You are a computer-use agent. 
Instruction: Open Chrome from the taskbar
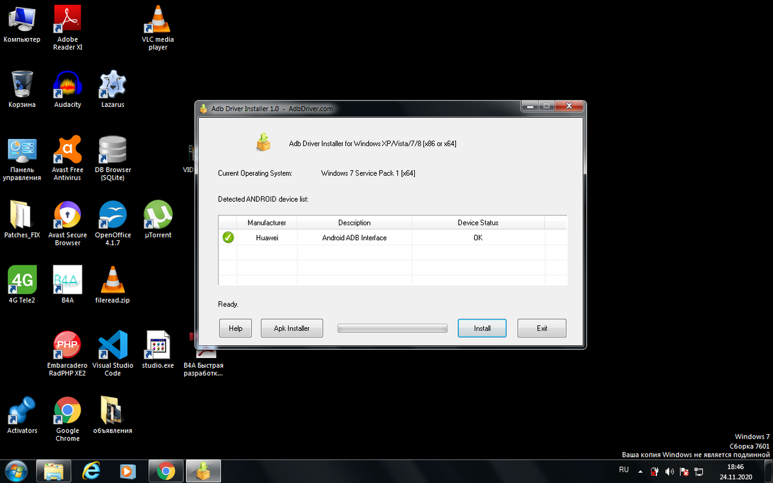point(166,471)
